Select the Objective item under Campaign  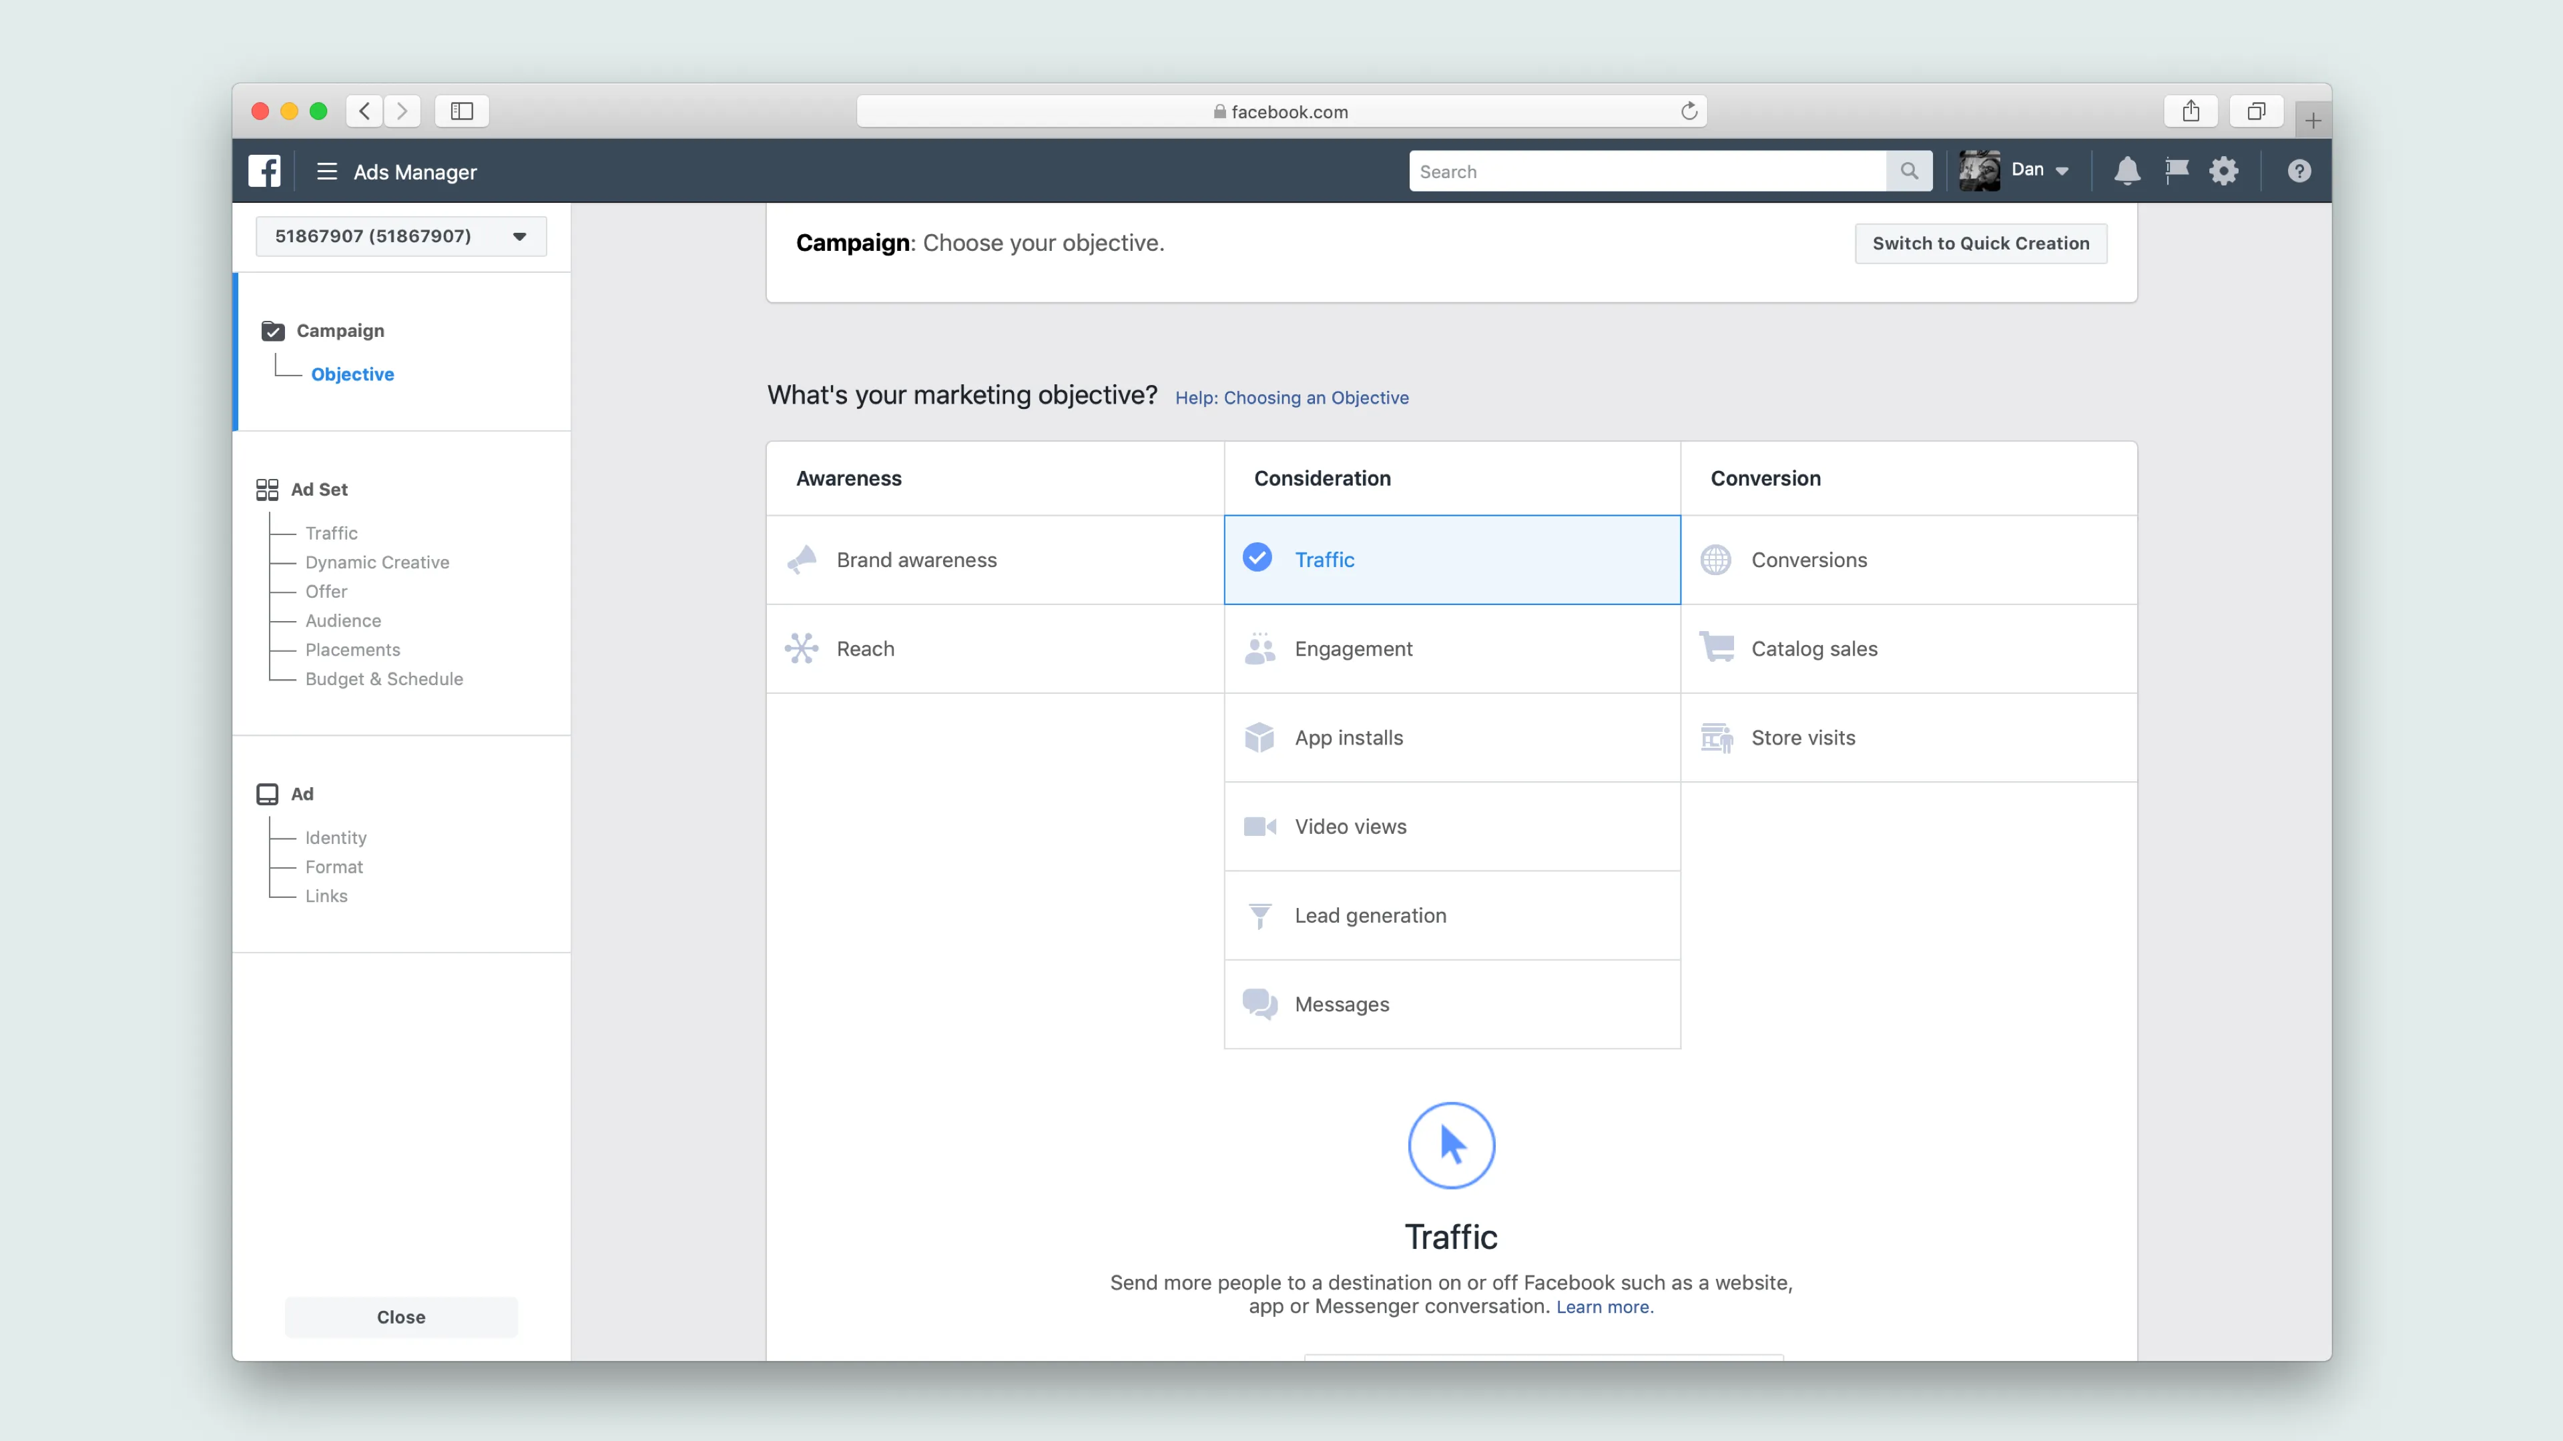352,374
